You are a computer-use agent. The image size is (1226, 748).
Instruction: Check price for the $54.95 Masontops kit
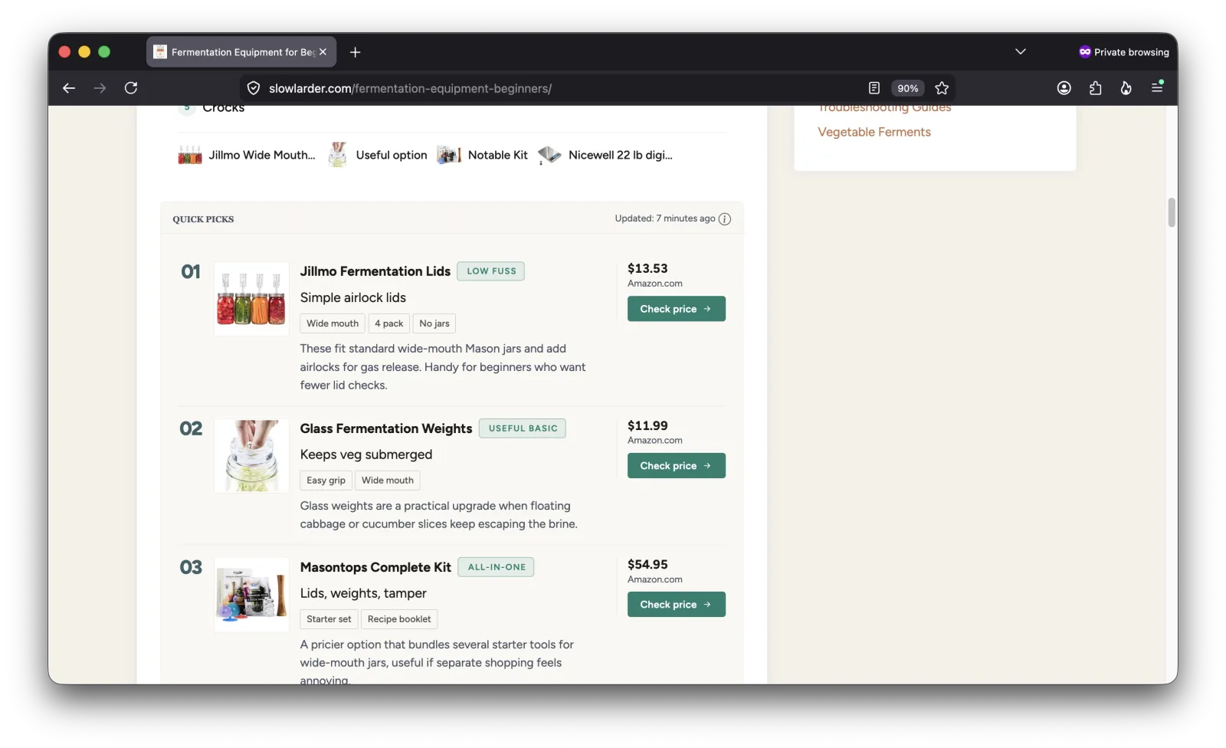[677, 605]
